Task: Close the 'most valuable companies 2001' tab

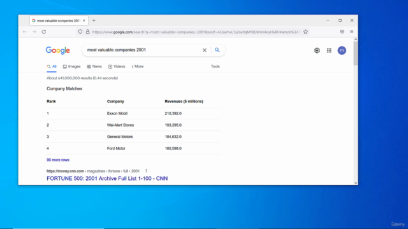Action: coord(84,20)
